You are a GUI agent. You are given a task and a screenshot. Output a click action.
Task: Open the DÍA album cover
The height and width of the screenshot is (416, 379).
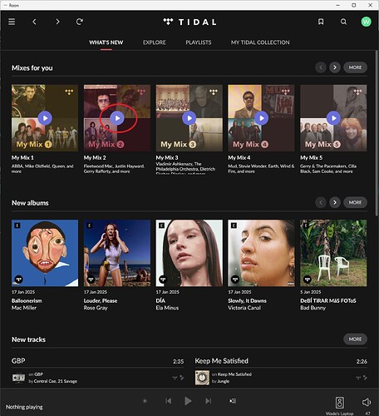[189, 253]
